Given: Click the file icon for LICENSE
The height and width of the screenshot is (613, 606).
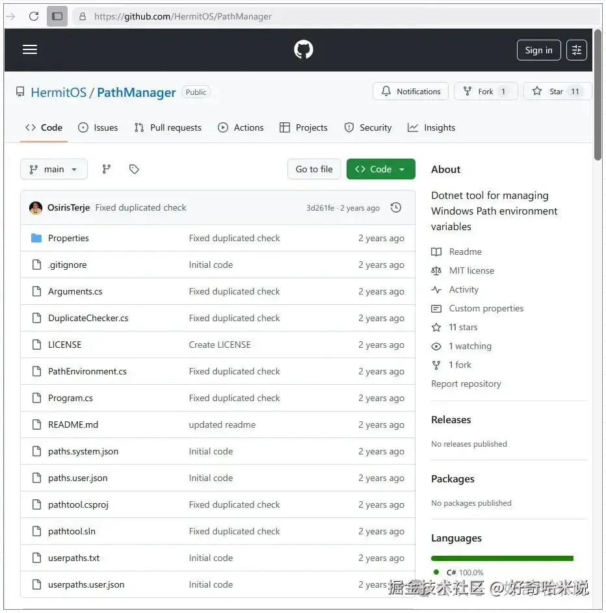Looking at the screenshot, I should 36,345.
